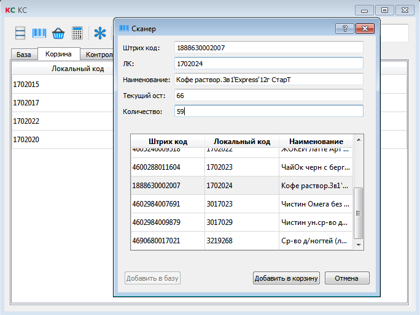Click the Штрих код input field
Image resolution: width=420 pixels, height=315 pixels.
tap(269, 48)
